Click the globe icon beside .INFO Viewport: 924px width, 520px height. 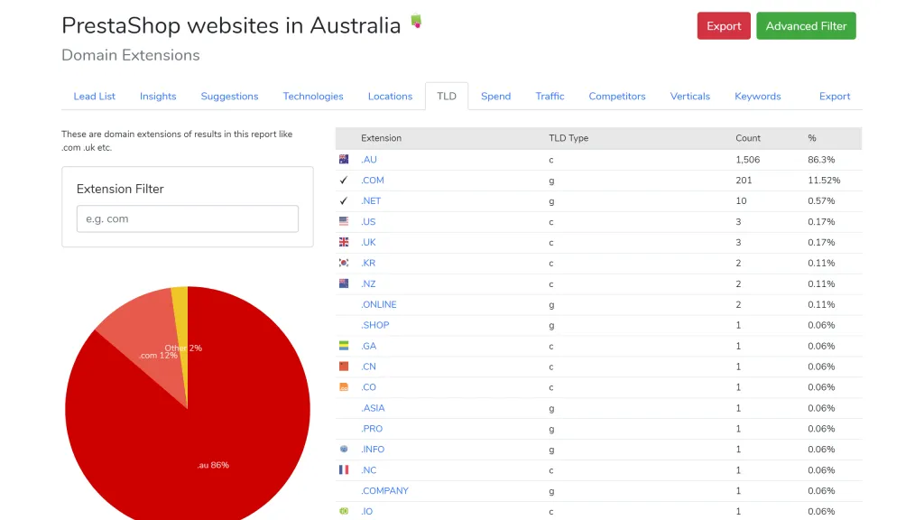tap(344, 450)
